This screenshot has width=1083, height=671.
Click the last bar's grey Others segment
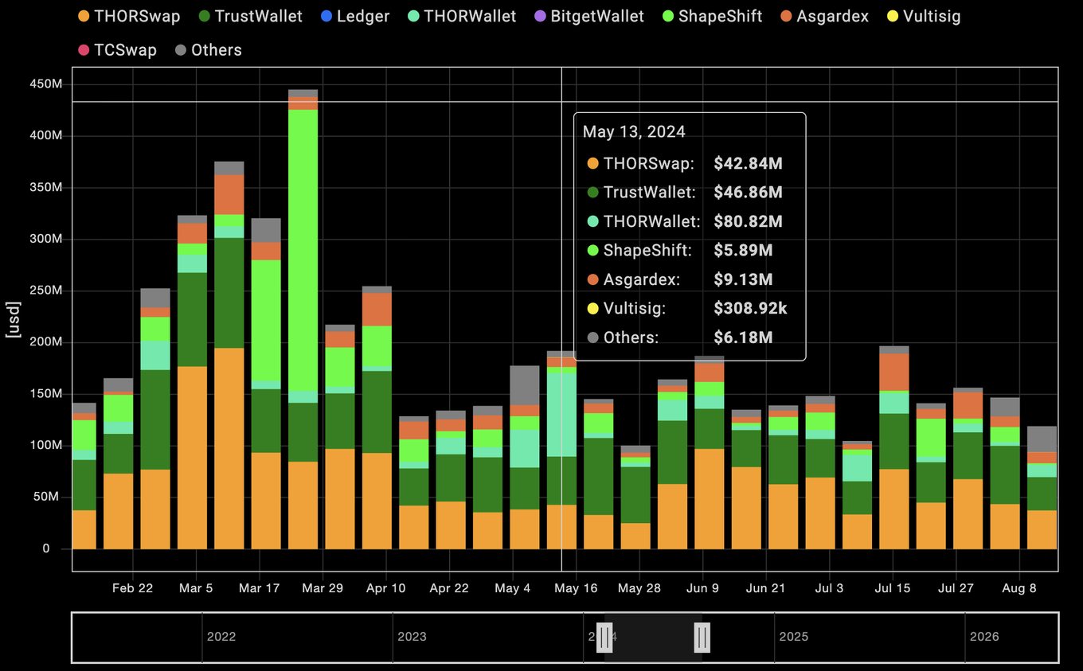point(1042,439)
